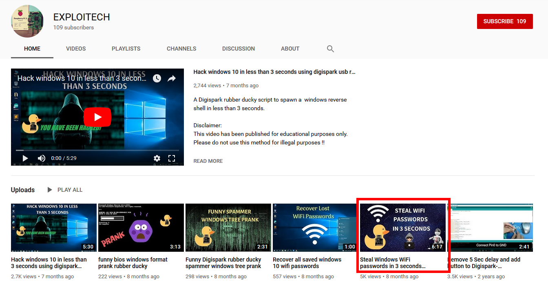Open Funny Spammer Windows Tree Prank thumbnail
This screenshot has height=295, width=548.
(228, 228)
